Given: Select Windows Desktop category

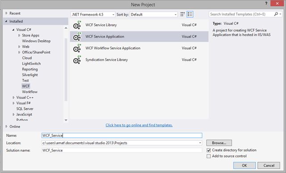Looking at the screenshot, I should click(36, 41).
